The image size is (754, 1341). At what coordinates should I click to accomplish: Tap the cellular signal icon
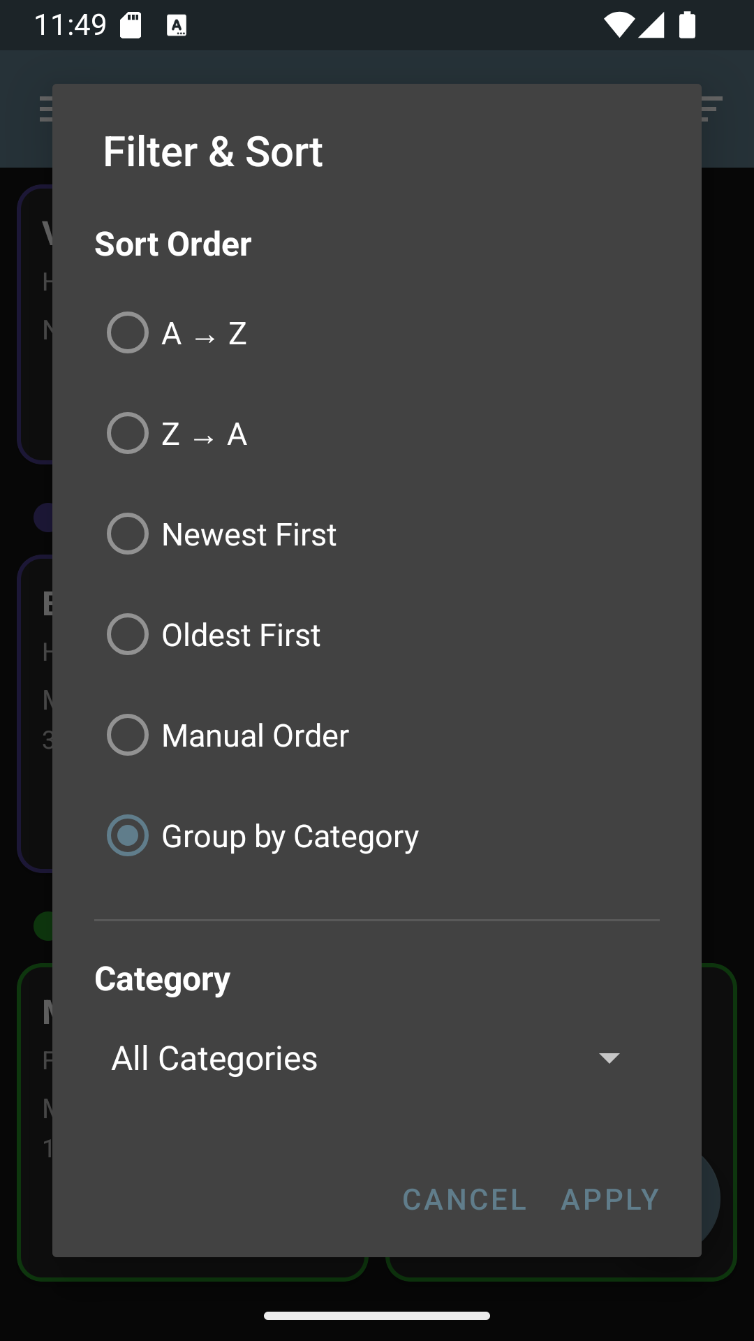(651, 25)
